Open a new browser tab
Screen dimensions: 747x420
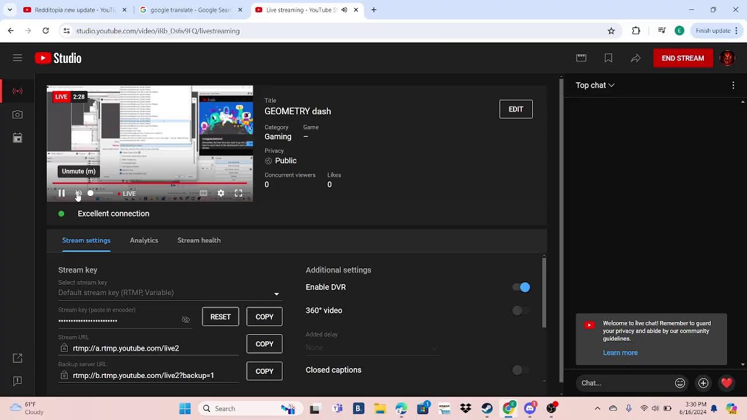(374, 10)
